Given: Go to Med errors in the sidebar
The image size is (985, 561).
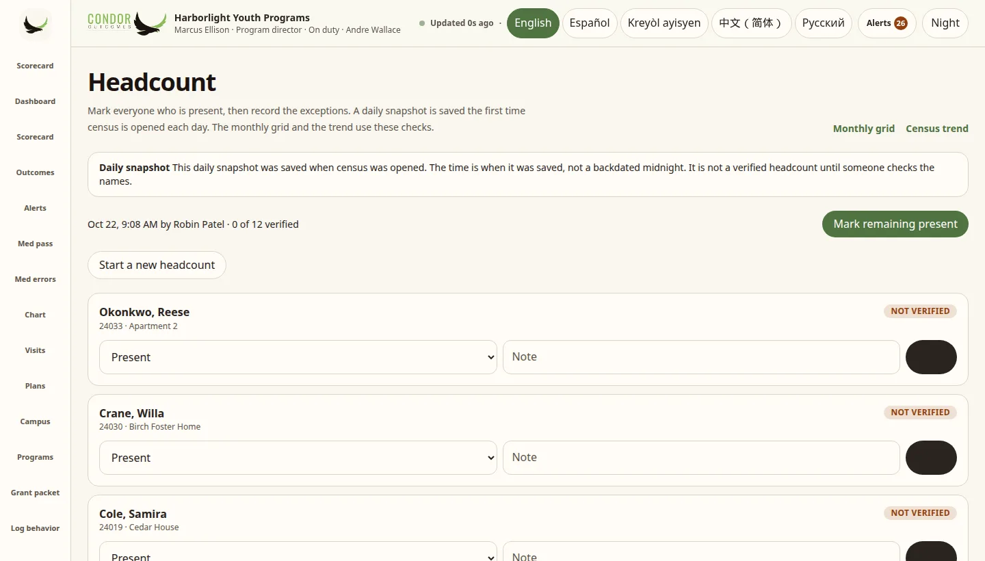Looking at the screenshot, I should coord(35,279).
